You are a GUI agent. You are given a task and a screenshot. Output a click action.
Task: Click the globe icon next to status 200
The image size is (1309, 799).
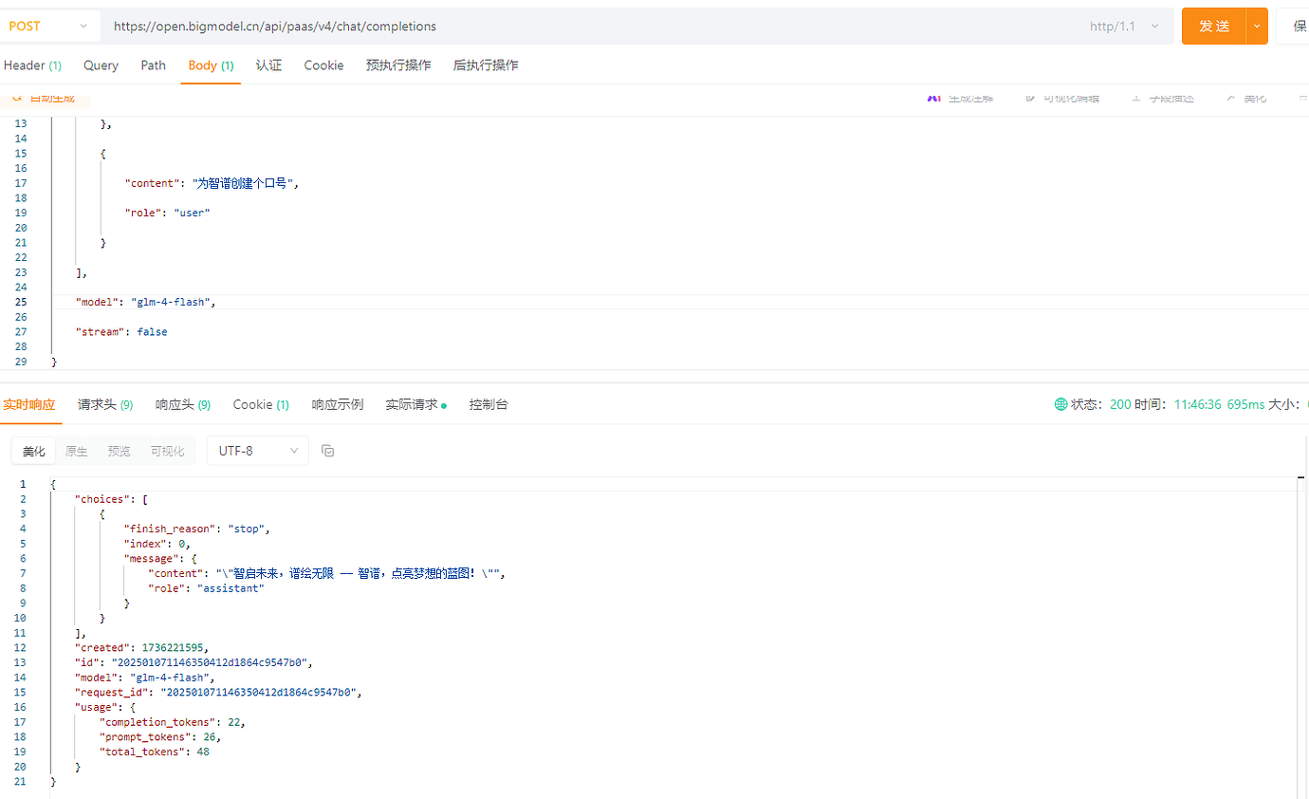click(1060, 404)
